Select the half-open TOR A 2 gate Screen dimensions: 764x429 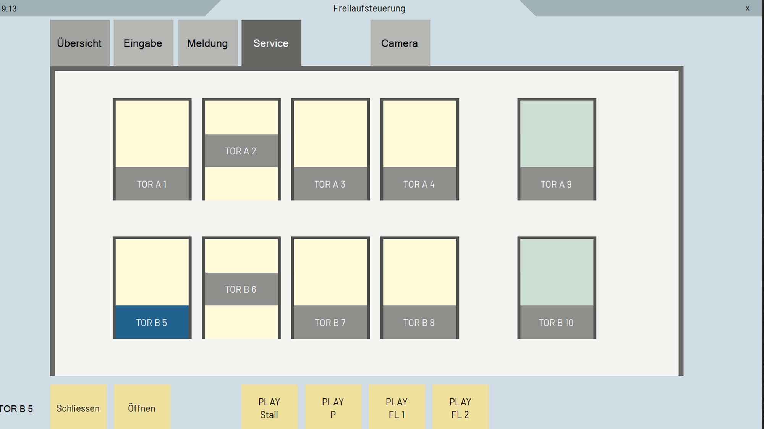coord(241,149)
